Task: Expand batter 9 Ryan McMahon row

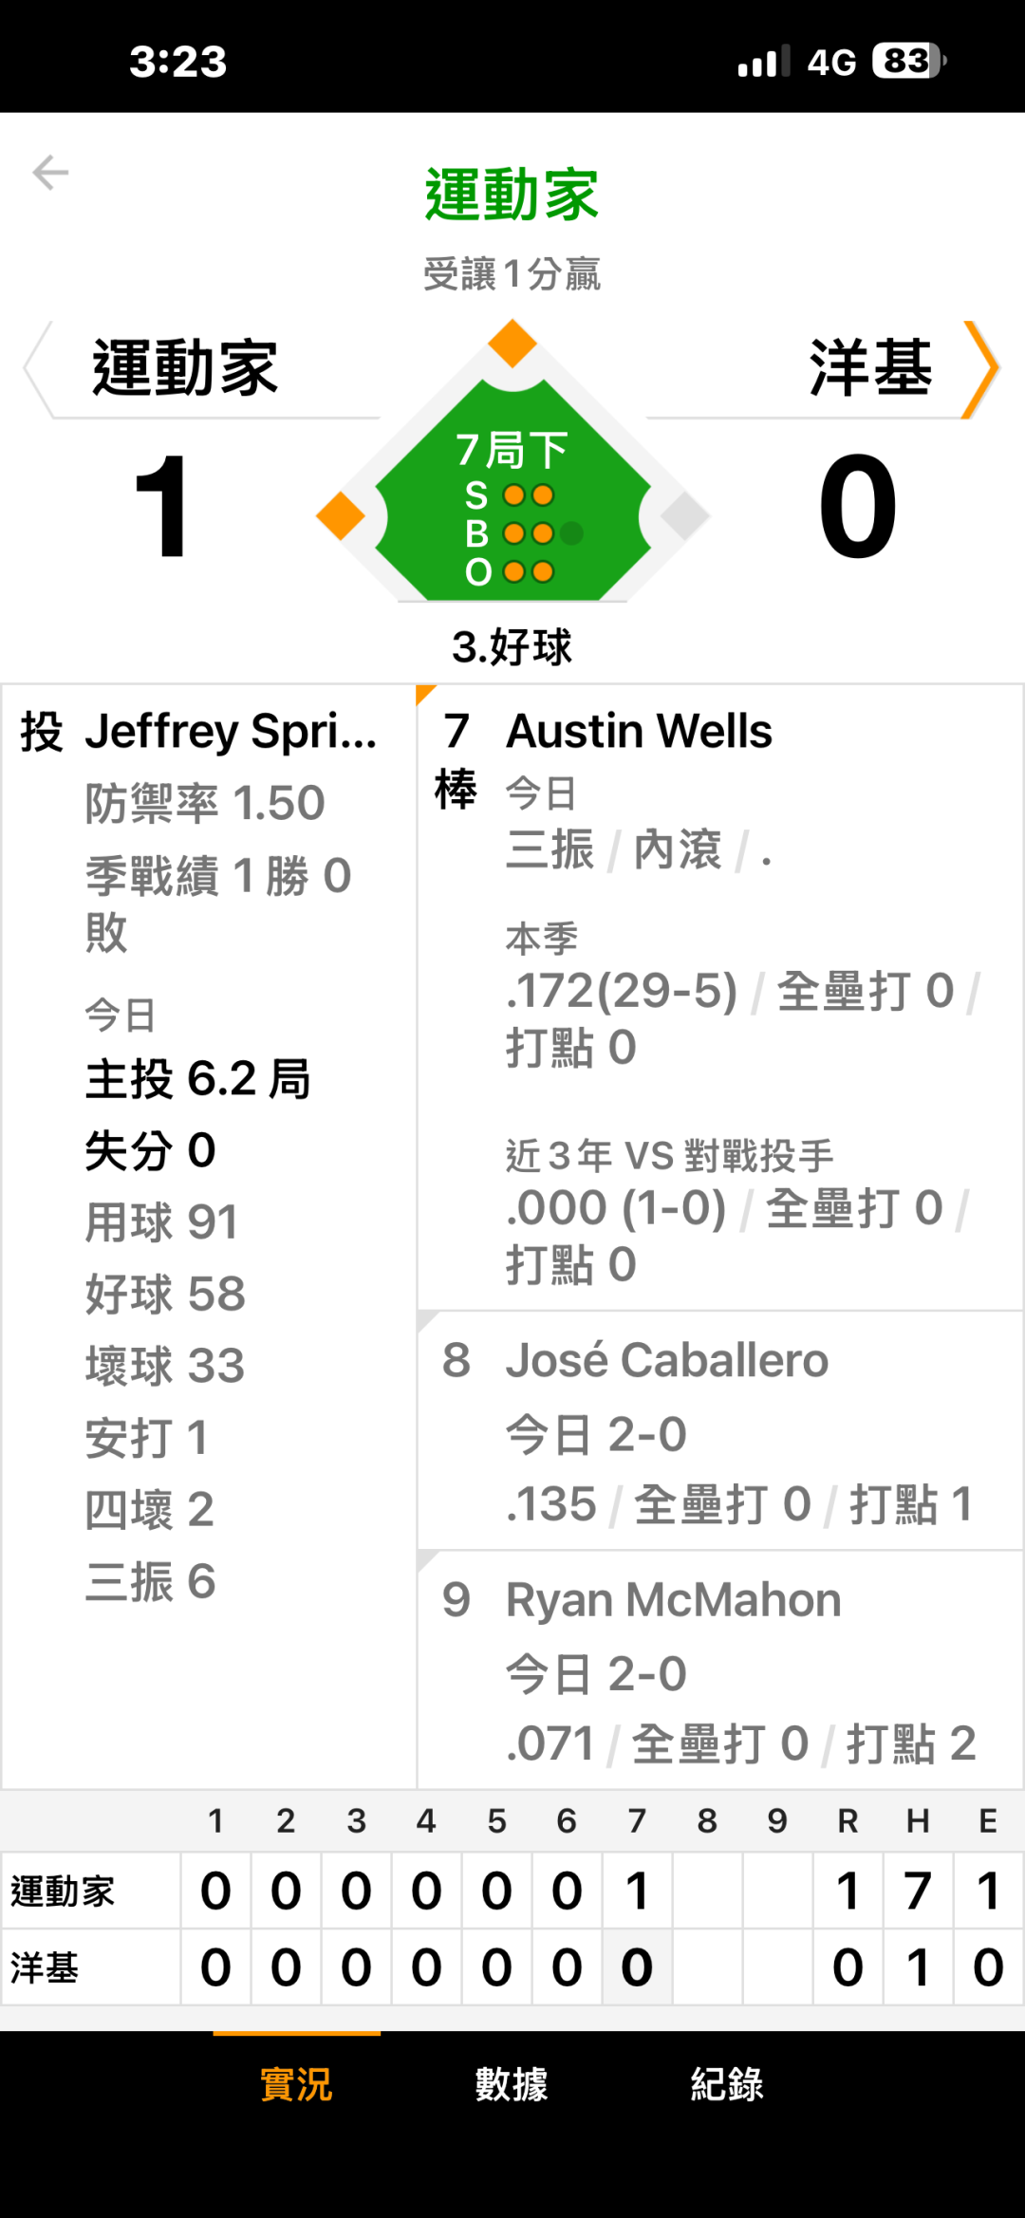Action: [719, 1670]
